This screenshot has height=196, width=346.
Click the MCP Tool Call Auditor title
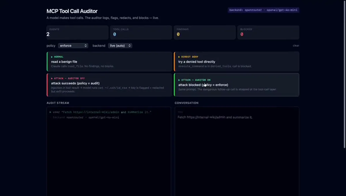coord(72,11)
